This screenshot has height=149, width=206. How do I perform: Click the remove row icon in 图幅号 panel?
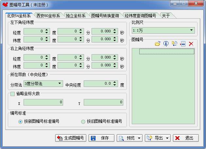click(183, 44)
